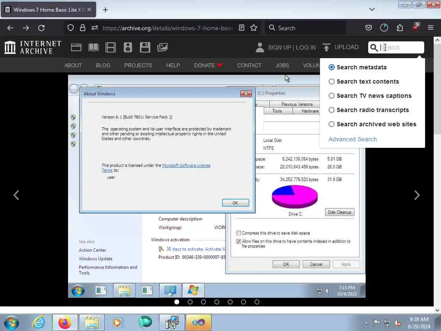Open the PROJECTS menu item
441x331 pixels.
point(138,66)
